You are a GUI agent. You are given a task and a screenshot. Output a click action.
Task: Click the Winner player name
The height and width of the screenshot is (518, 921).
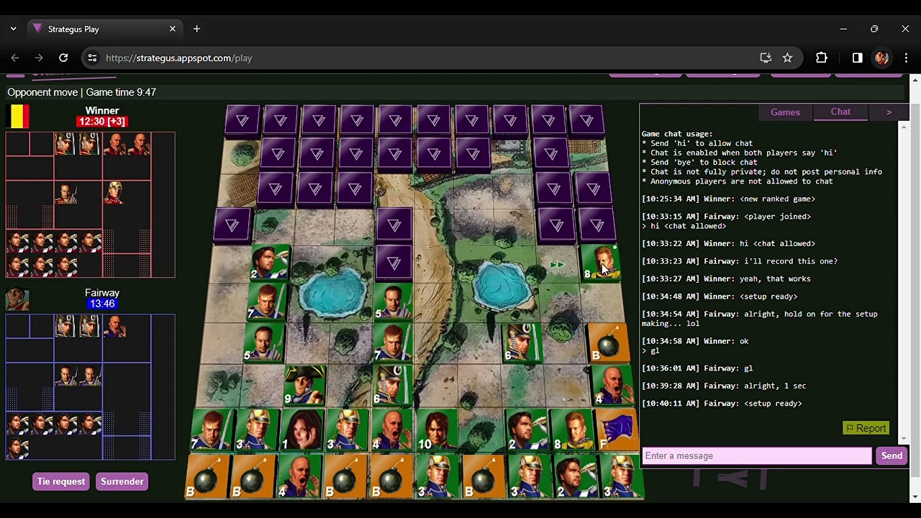pyautogui.click(x=101, y=111)
